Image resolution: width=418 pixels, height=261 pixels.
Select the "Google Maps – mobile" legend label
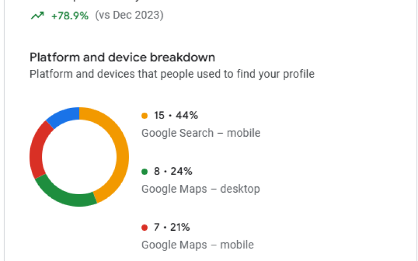[198, 244]
